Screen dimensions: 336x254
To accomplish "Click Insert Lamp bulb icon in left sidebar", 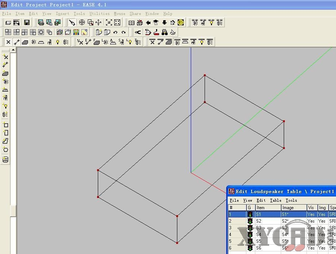I will click(5, 106).
